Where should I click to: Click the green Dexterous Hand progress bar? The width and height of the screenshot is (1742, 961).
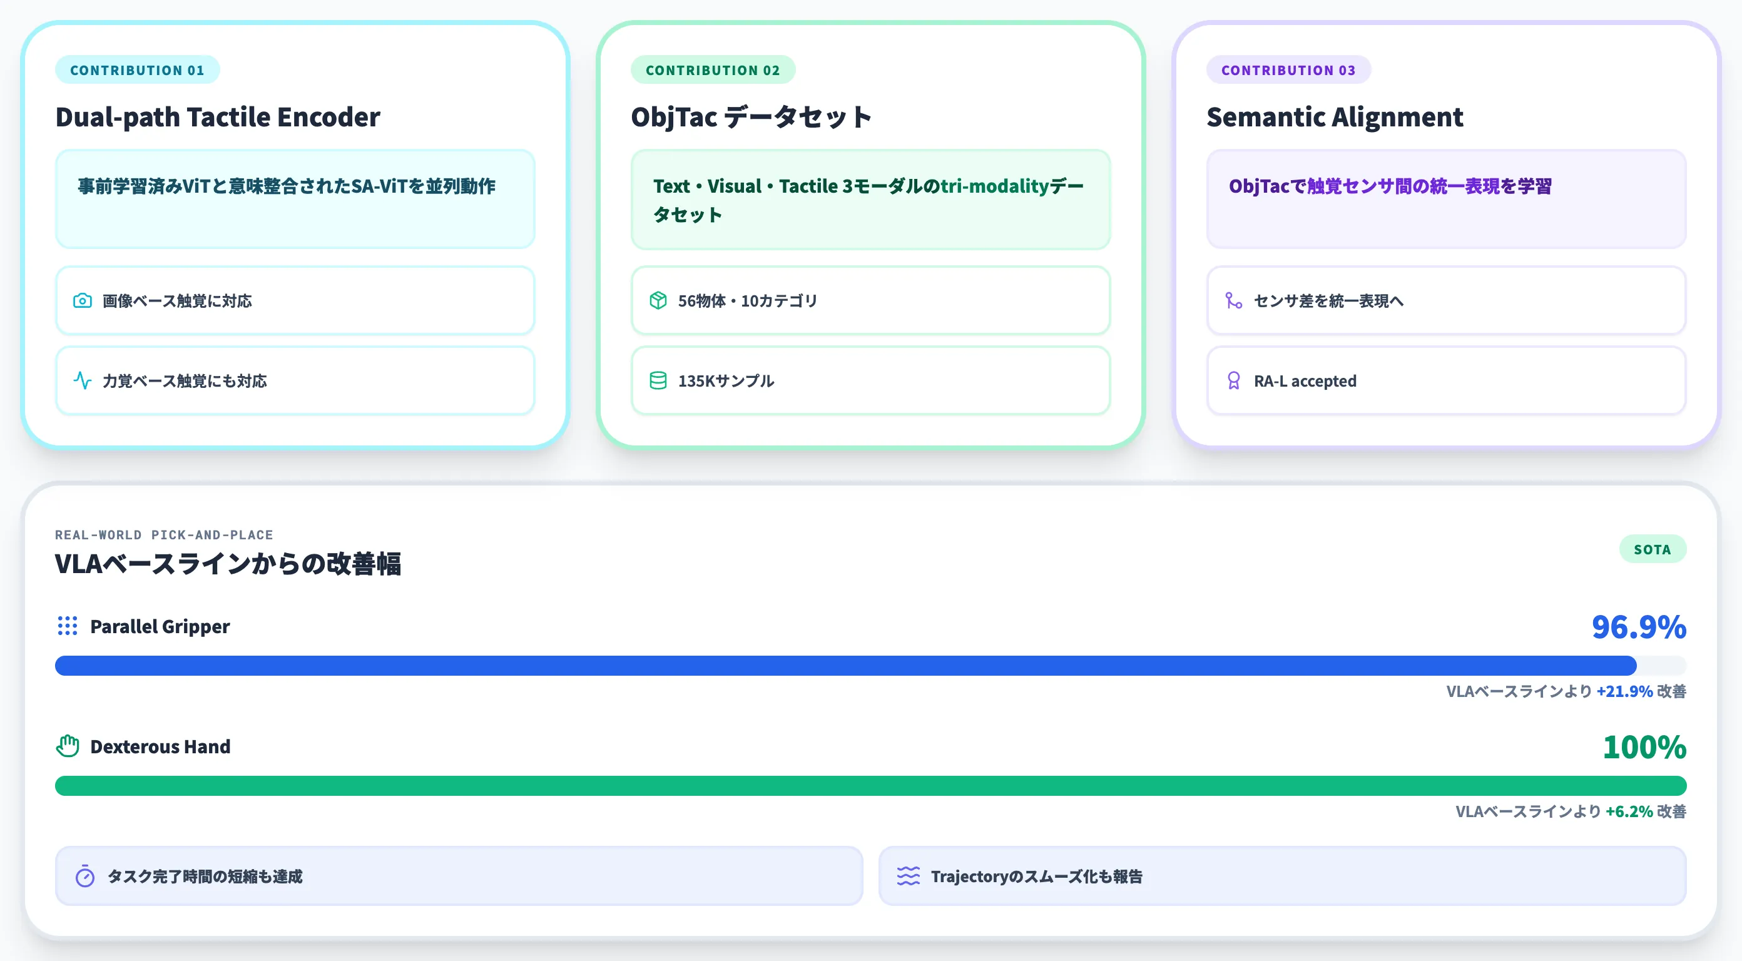(x=870, y=786)
